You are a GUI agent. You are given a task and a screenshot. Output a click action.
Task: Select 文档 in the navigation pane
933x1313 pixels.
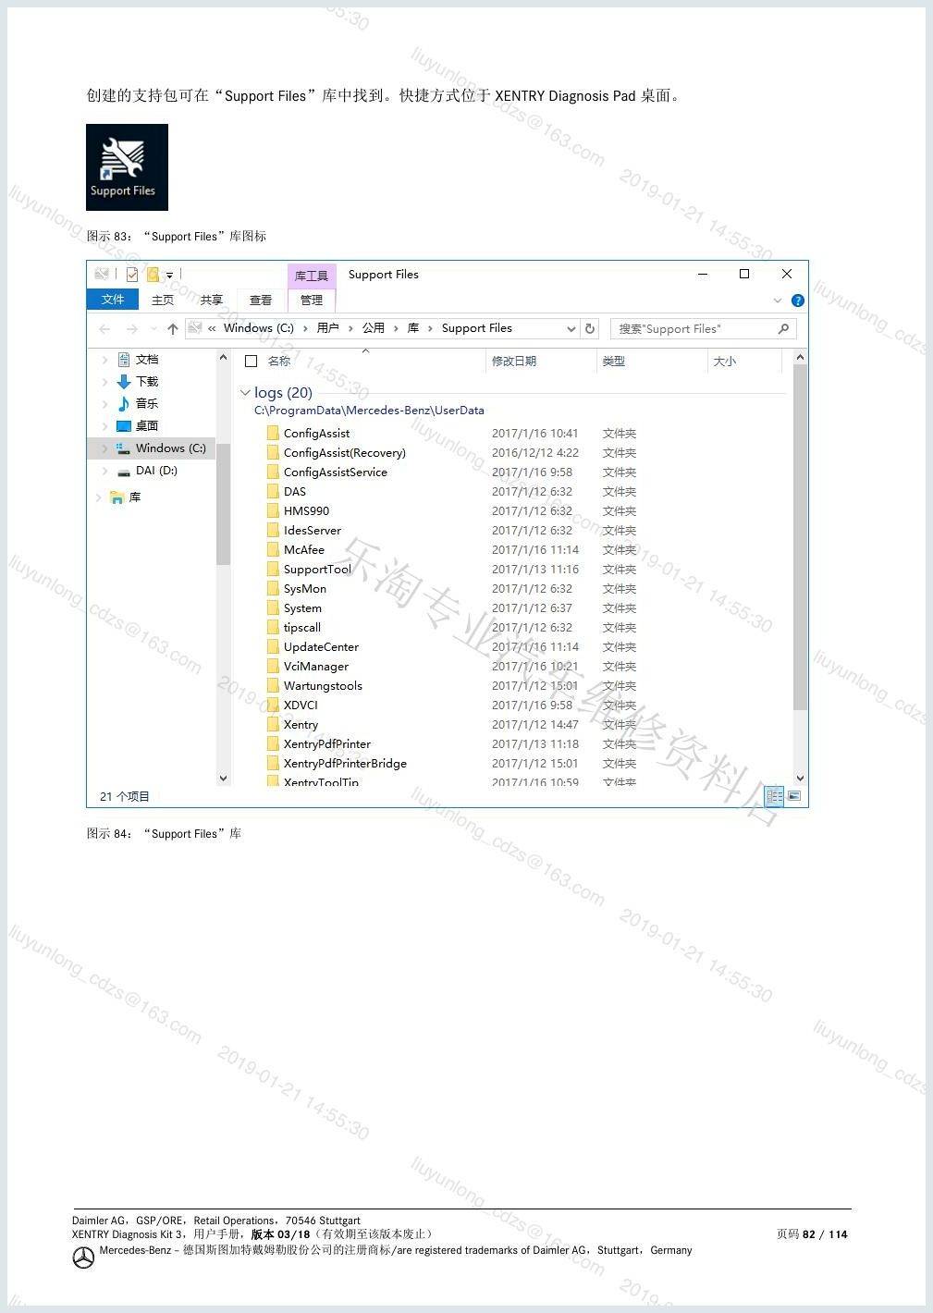coord(147,360)
